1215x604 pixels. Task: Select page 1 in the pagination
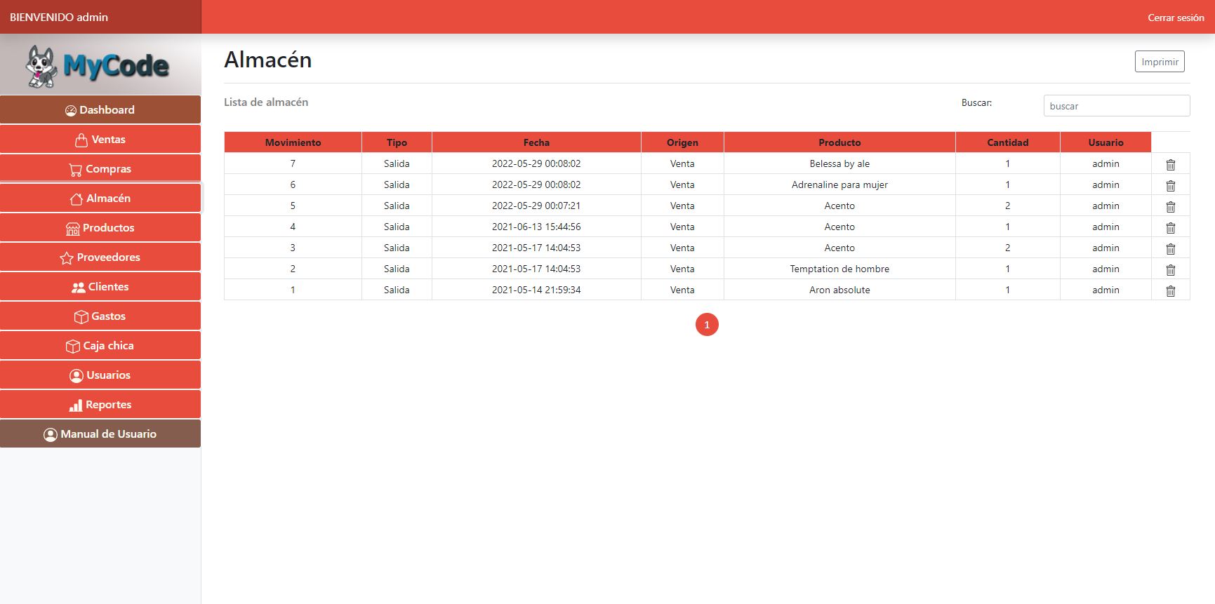tap(707, 325)
